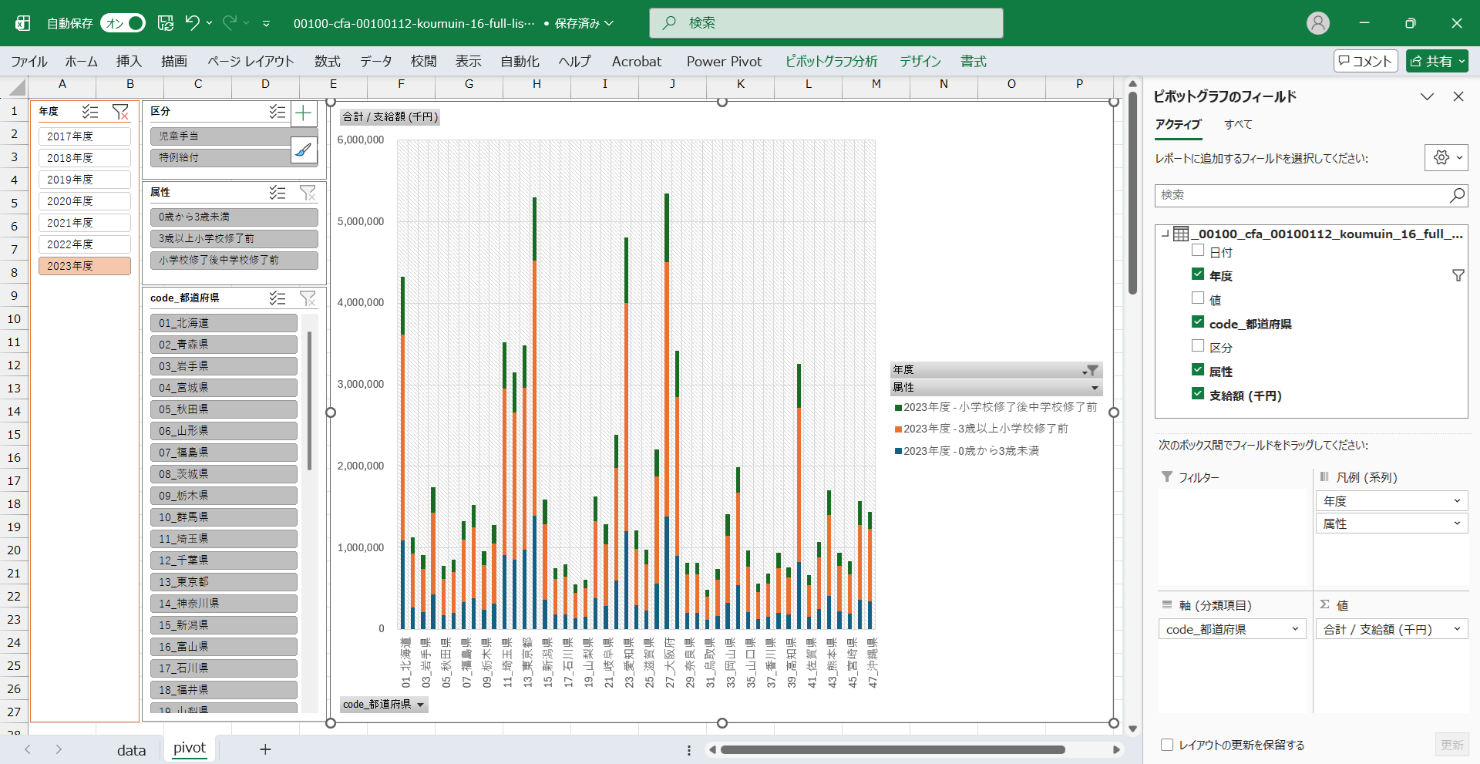The height and width of the screenshot is (764, 1480).
Task: Toggle the 自動保存 switch off
Action: (123, 23)
